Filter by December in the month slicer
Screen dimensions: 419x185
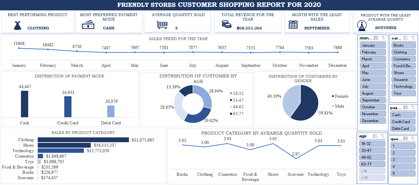coord(373,121)
